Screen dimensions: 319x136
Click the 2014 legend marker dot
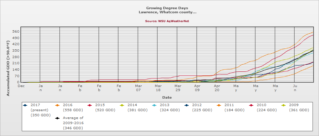[122, 105]
